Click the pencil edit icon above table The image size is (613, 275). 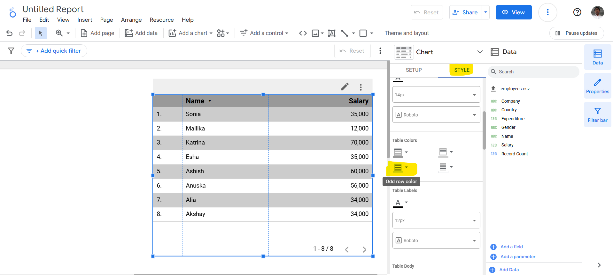(345, 87)
